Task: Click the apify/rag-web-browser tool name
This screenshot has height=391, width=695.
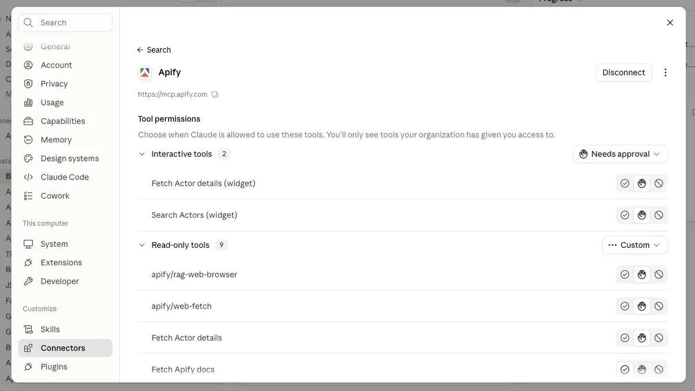Action: [195, 275]
